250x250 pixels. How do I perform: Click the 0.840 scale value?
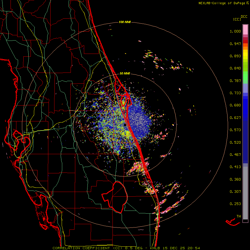235,68
